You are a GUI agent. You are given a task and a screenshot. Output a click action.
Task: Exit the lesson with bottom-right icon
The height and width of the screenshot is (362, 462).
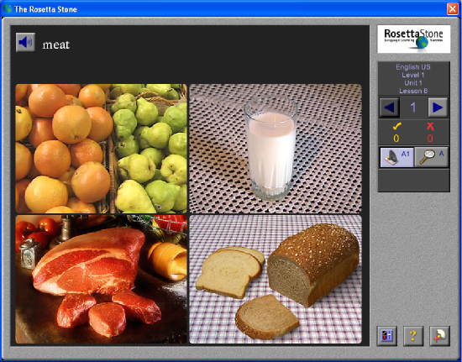(439, 336)
